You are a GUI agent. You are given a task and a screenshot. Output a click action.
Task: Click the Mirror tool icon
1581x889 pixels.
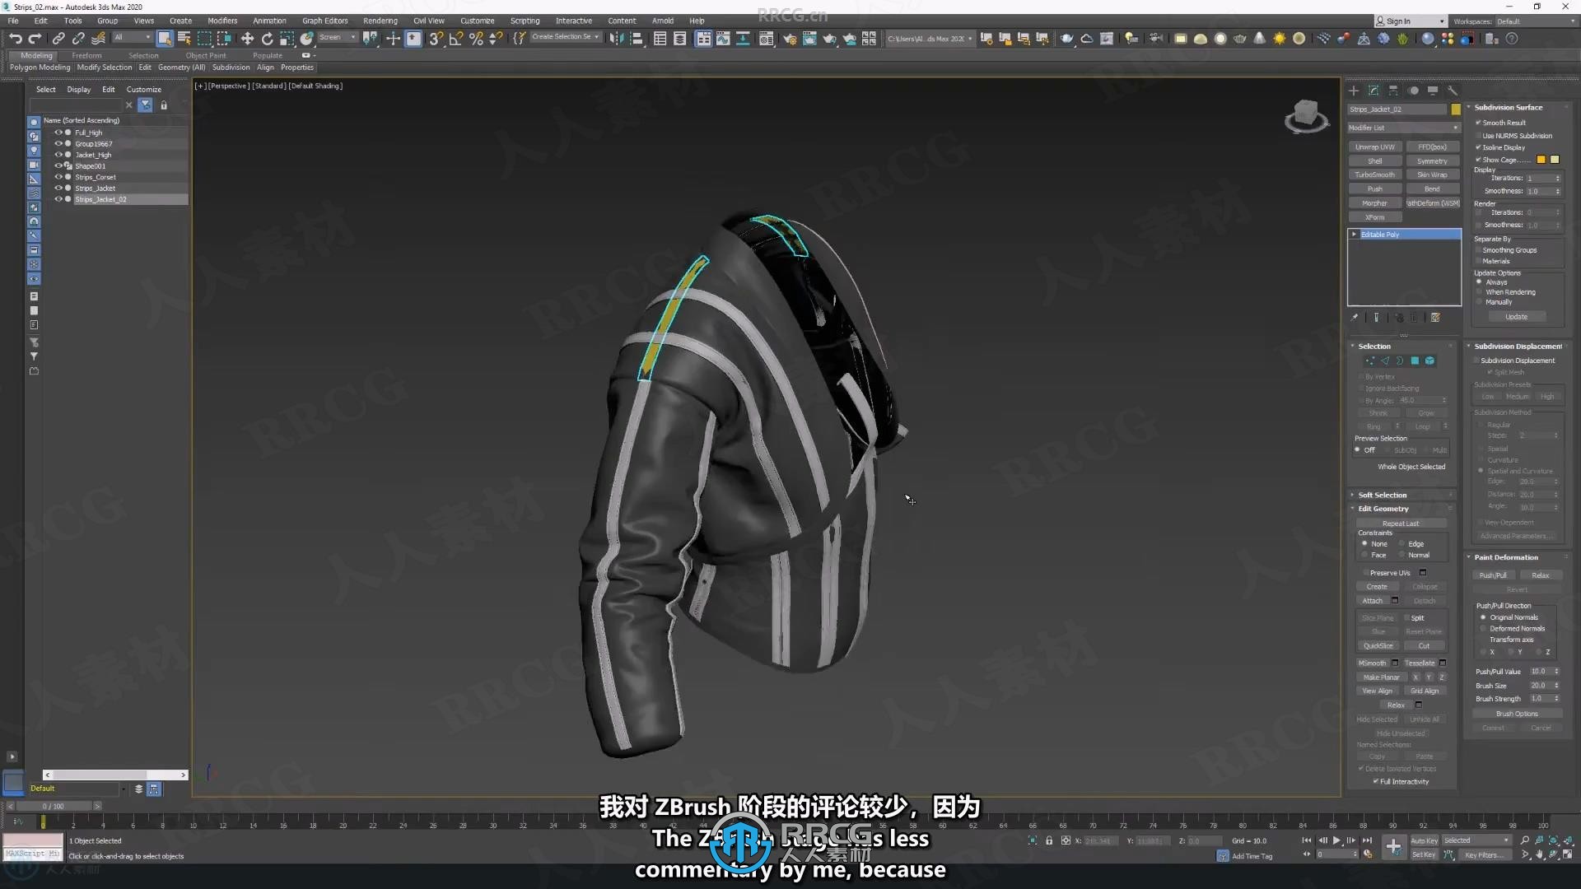(617, 39)
